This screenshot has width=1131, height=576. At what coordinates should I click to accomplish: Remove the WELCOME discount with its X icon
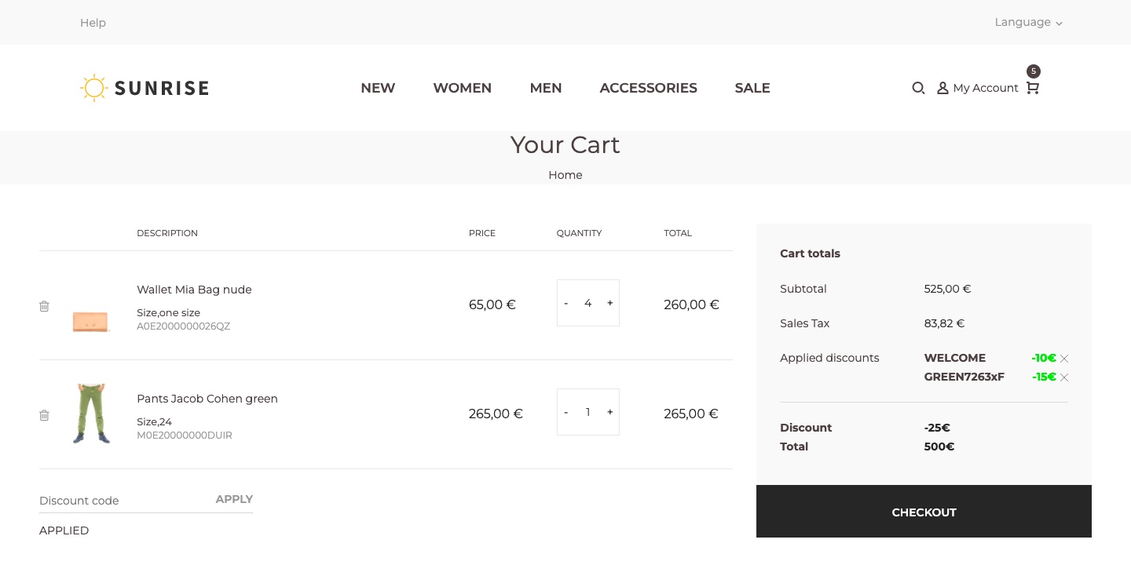[1064, 358]
